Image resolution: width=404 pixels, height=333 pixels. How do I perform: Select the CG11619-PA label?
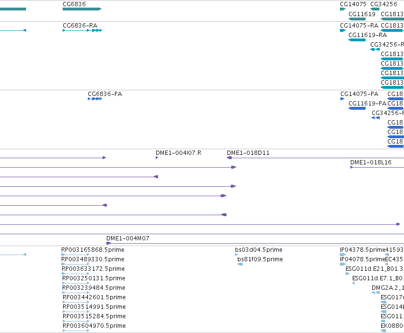[x=367, y=104]
